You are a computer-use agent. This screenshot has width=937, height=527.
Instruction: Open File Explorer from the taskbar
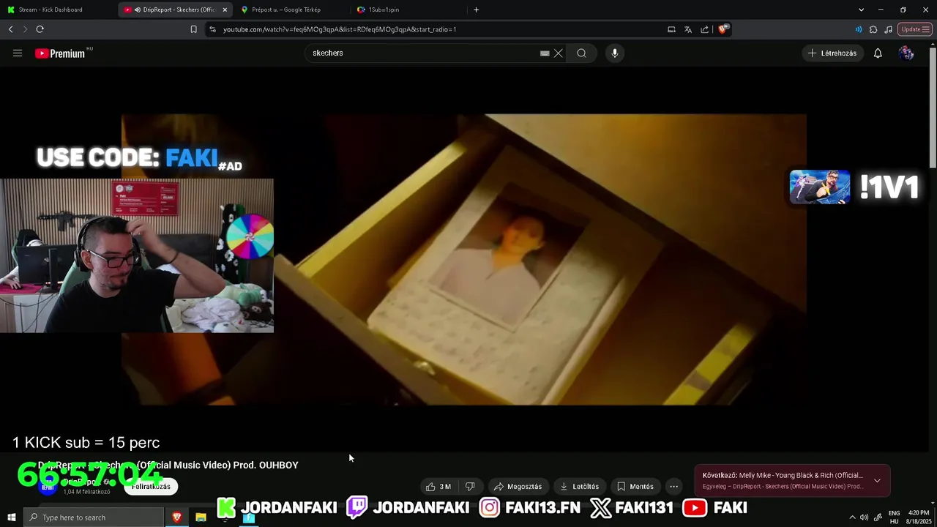pos(201,517)
